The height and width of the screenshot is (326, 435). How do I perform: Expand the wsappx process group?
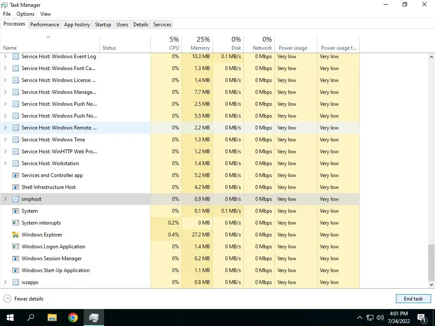coord(5,282)
